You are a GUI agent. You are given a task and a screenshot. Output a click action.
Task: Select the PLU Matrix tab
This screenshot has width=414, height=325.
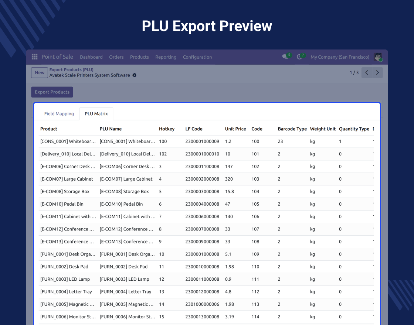[96, 114]
